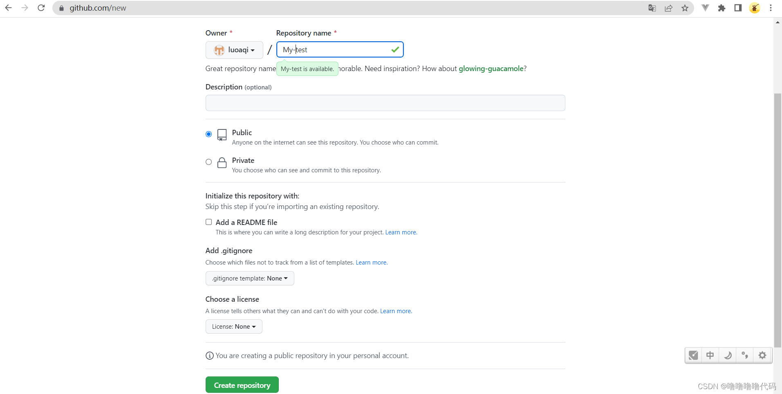Image resolution: width=782 pixels, height=394 pixels.
Task: Toggle Chinese input mode in IME toolbar
Action: point(710,355)
